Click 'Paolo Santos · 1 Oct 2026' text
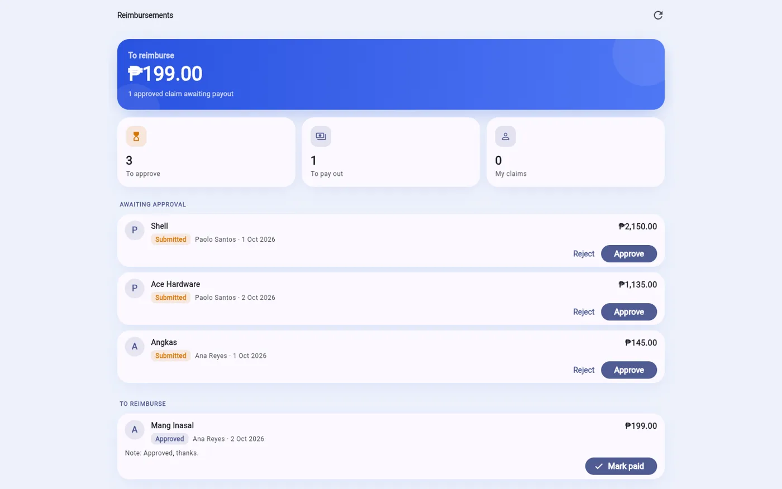This screenshot has height=489, width=782. pyautogui.click(x=235, y=239)
